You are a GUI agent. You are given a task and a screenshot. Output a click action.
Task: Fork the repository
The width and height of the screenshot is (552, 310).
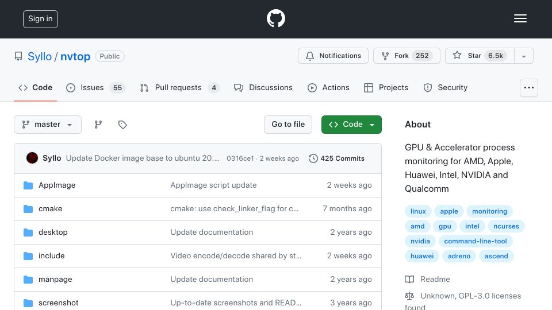pos(407,56)
